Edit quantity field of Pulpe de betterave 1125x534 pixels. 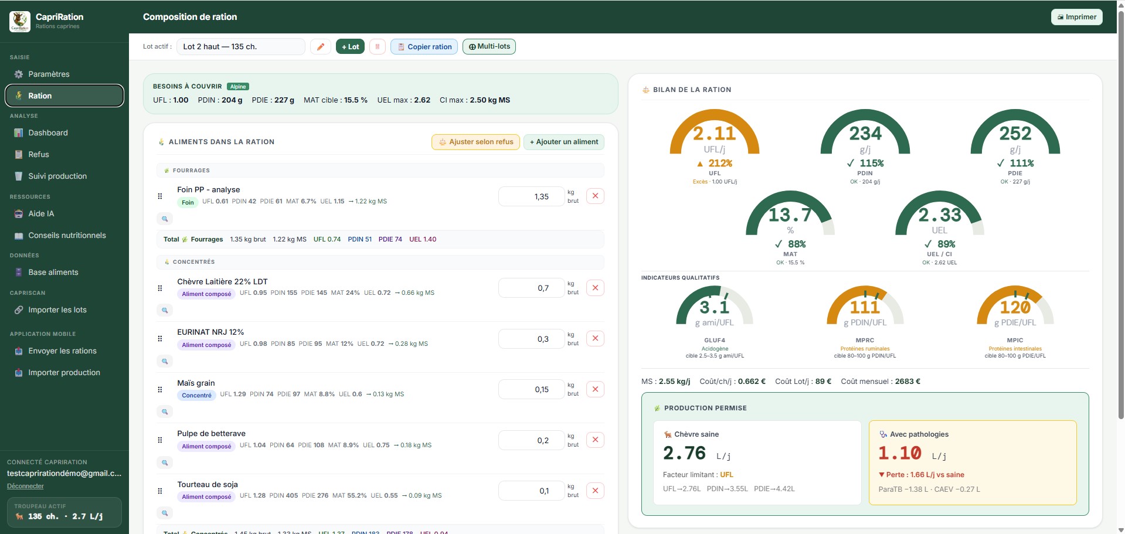click(x=531, y=440)
